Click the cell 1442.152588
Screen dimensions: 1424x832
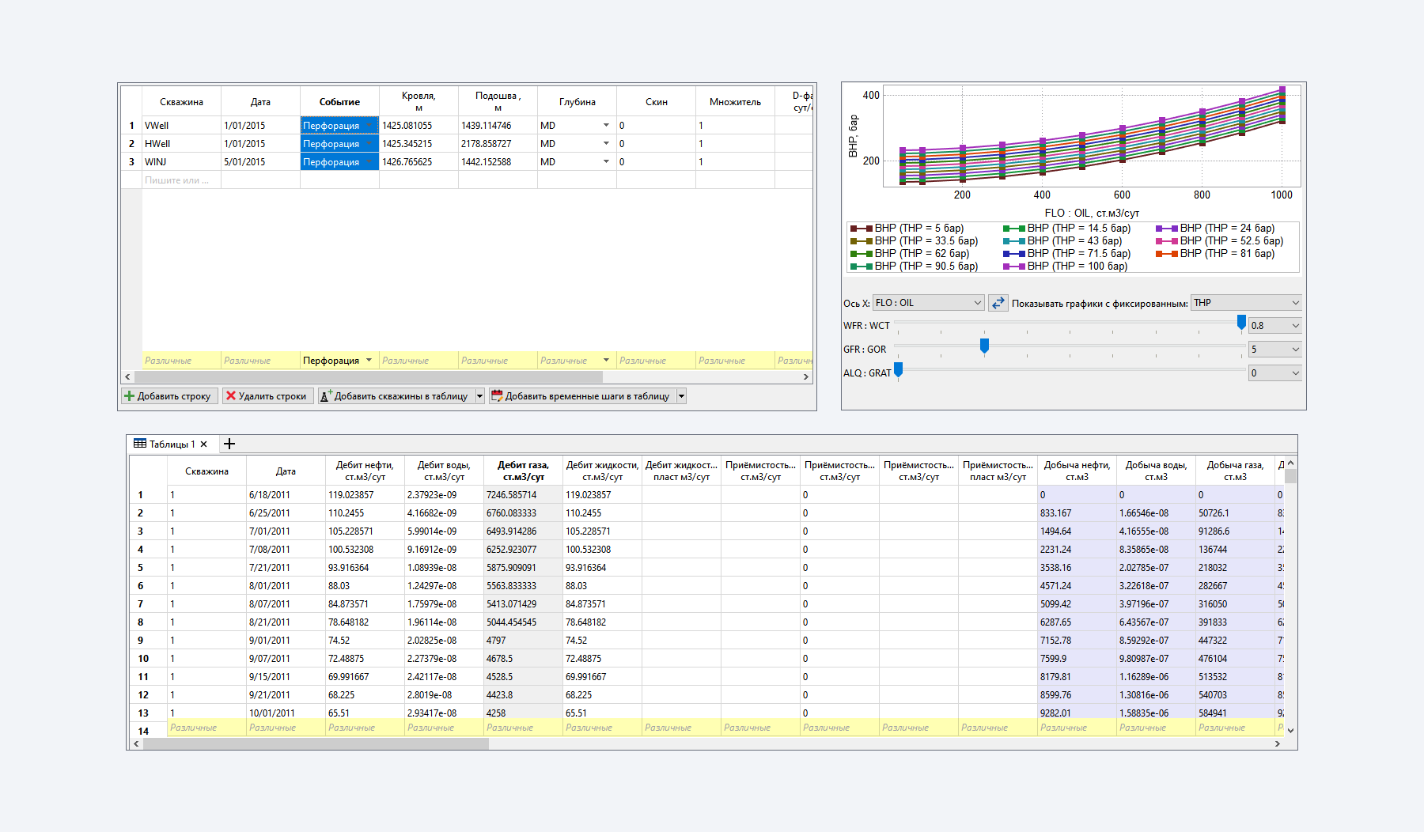498,162
